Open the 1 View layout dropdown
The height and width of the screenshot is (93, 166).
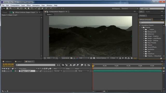click(x=114, y=58)
